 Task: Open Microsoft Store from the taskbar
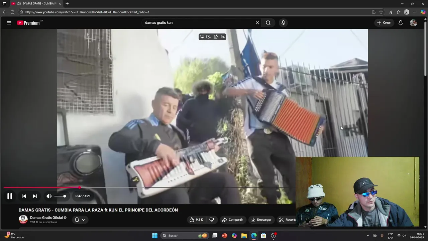[x=263, y=236]
